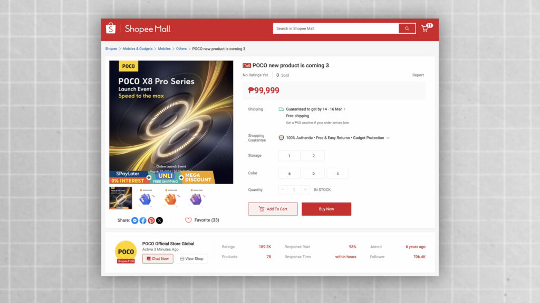Share via Messenger icon
The width and height of the screenshot is (540, 303).
[134, 220]
